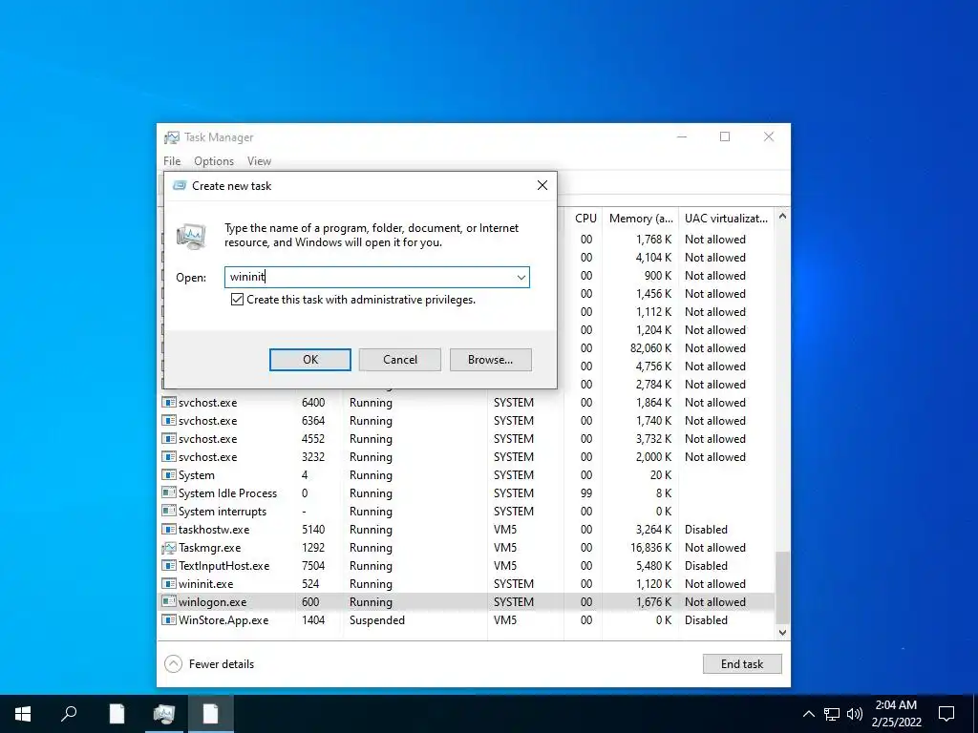Click the System interrupts icon

(x=168, y=512)
